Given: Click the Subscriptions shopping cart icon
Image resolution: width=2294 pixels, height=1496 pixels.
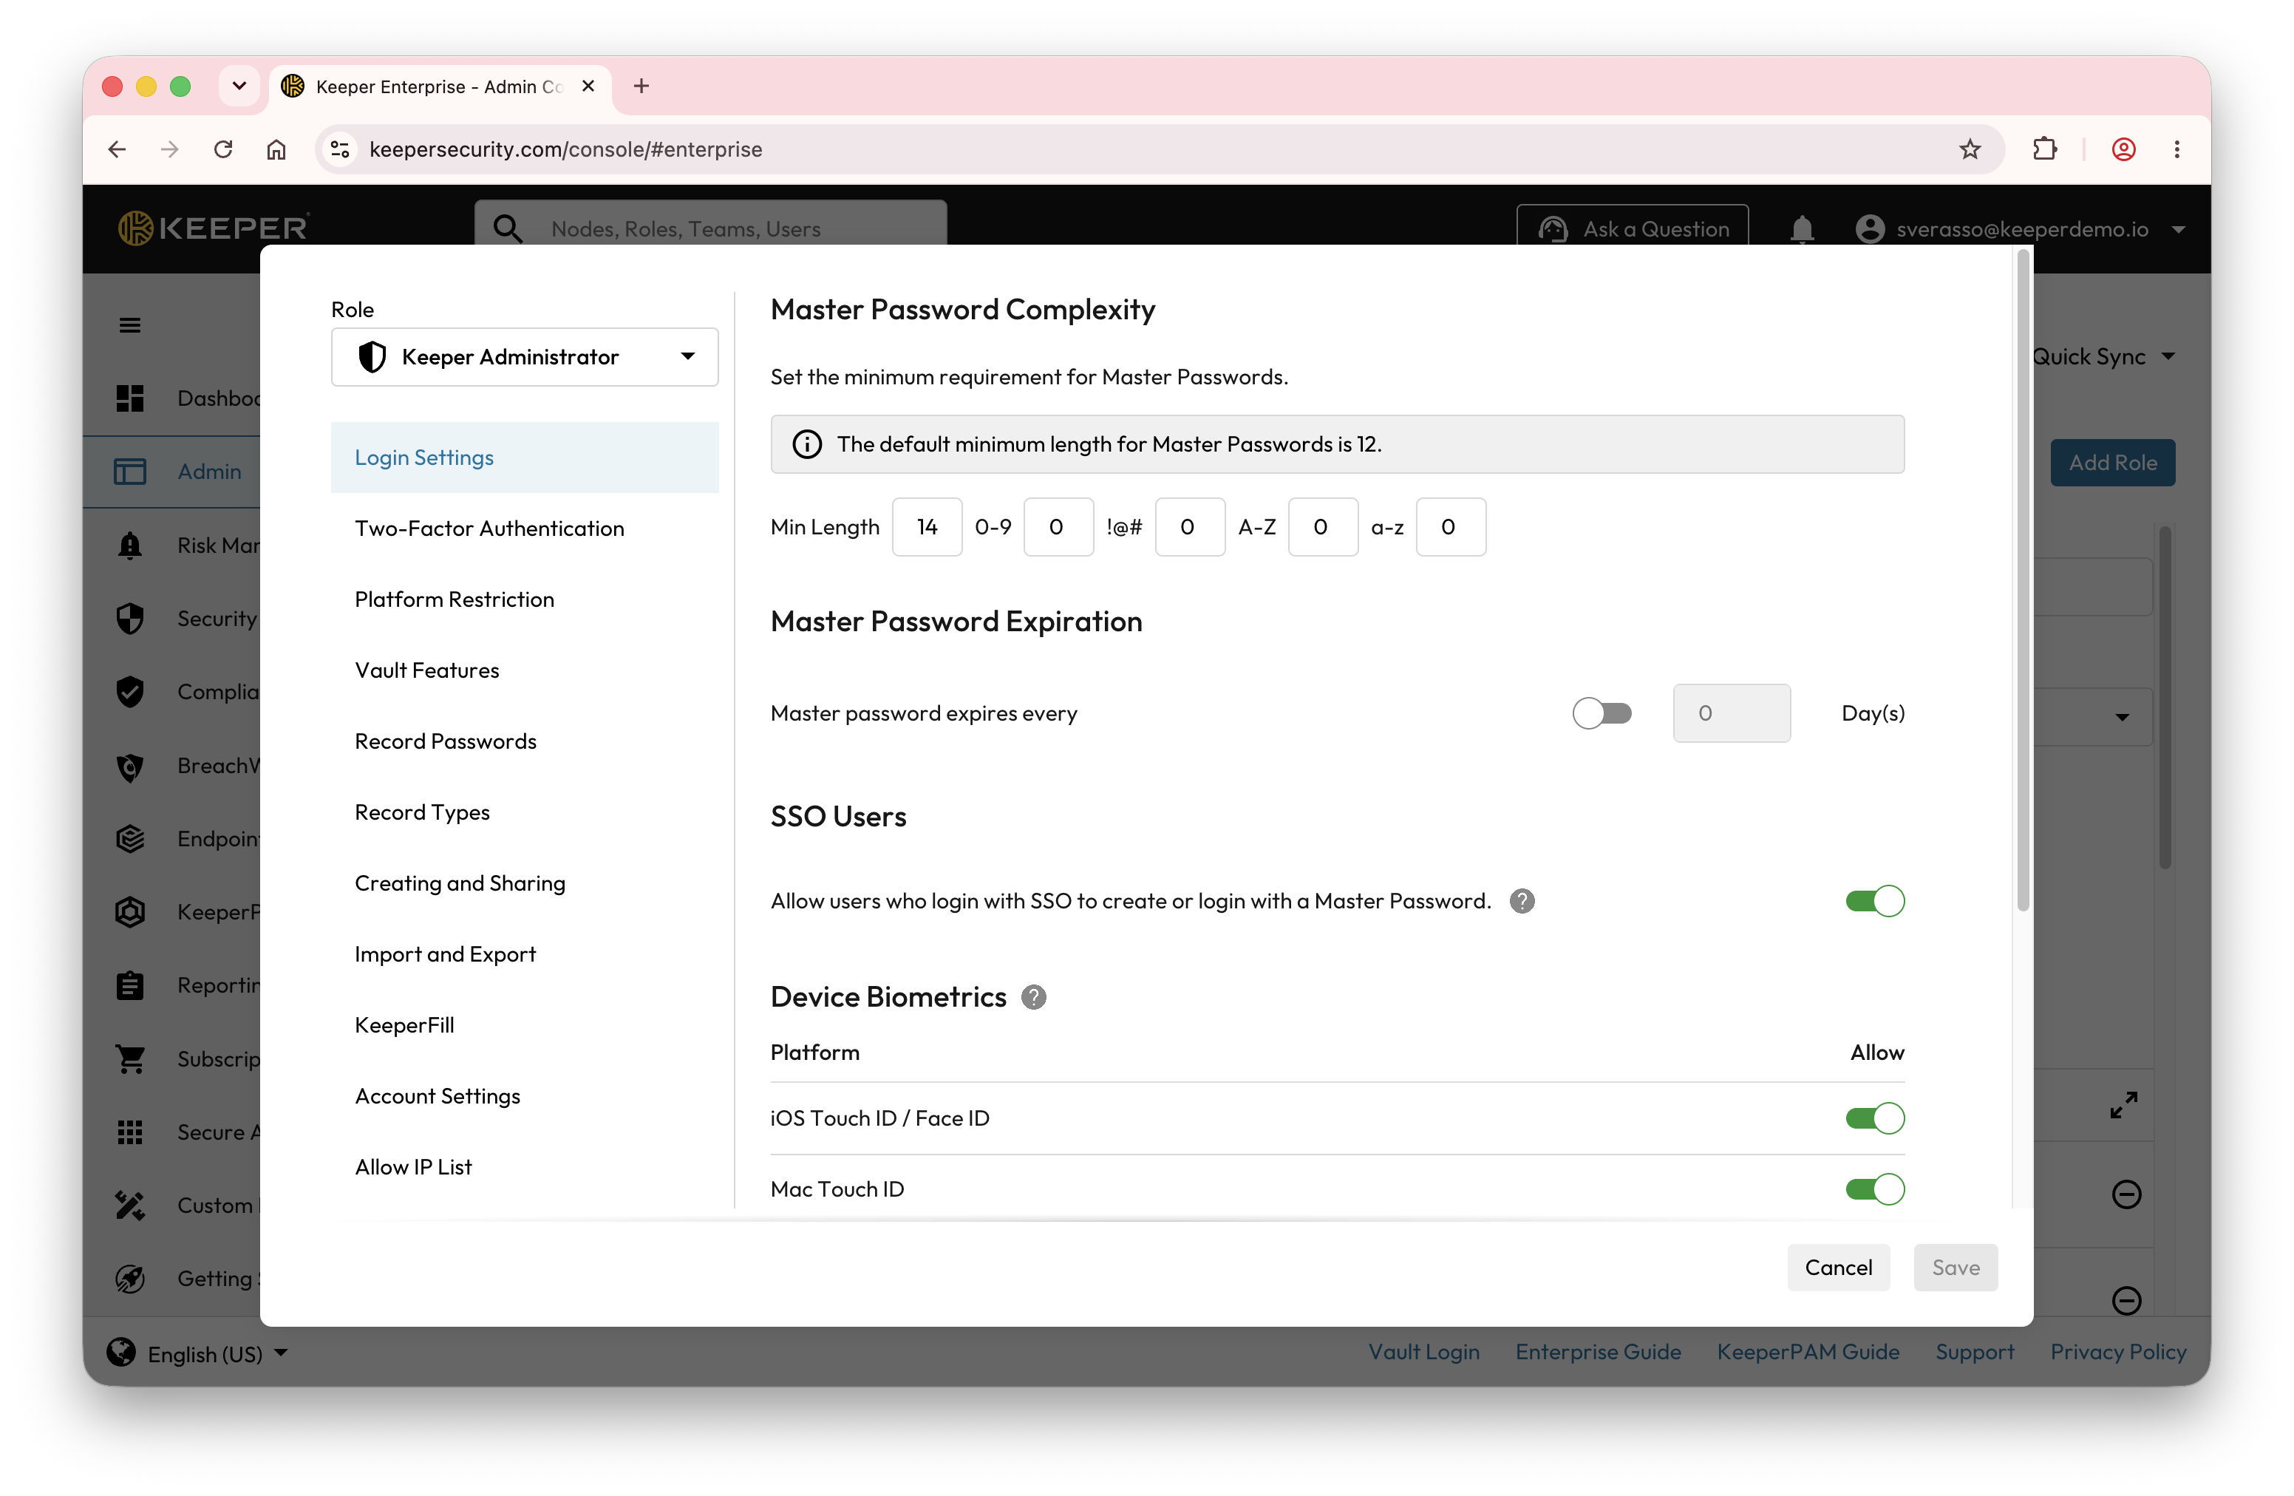Looking at the screenshot, I should tap(130, 1058).
